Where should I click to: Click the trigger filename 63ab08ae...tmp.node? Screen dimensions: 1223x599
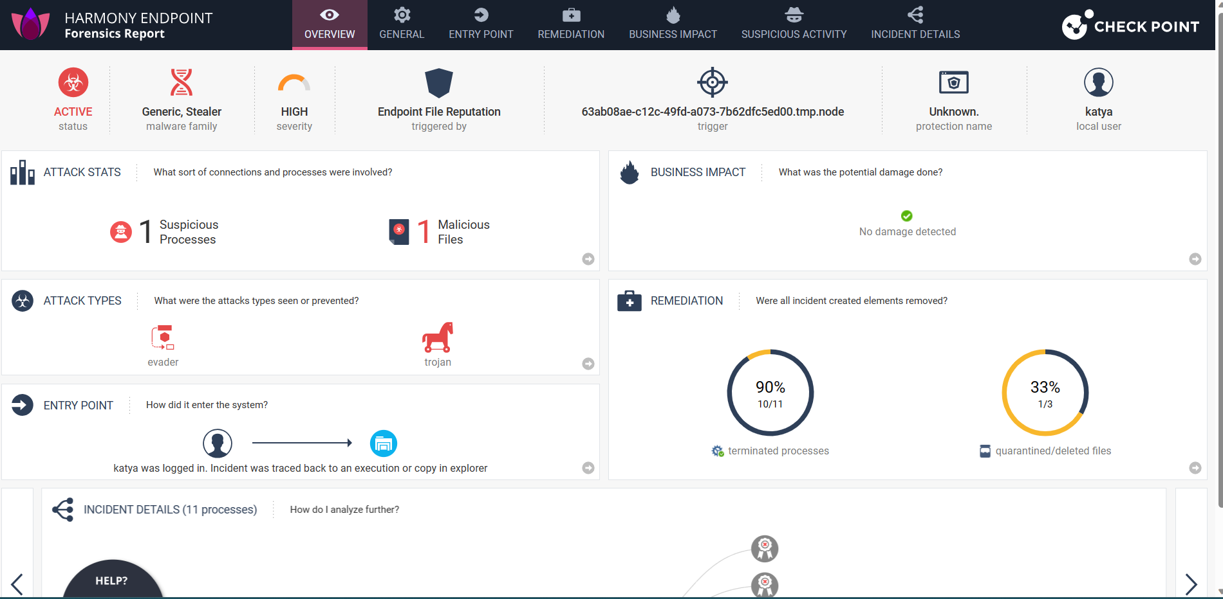(713, 112)
